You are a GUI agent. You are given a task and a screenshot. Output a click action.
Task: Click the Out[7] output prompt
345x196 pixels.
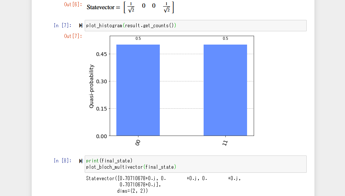73,36
